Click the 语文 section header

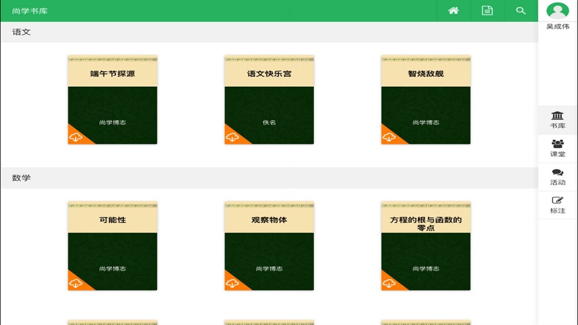(x=269, y=32)
